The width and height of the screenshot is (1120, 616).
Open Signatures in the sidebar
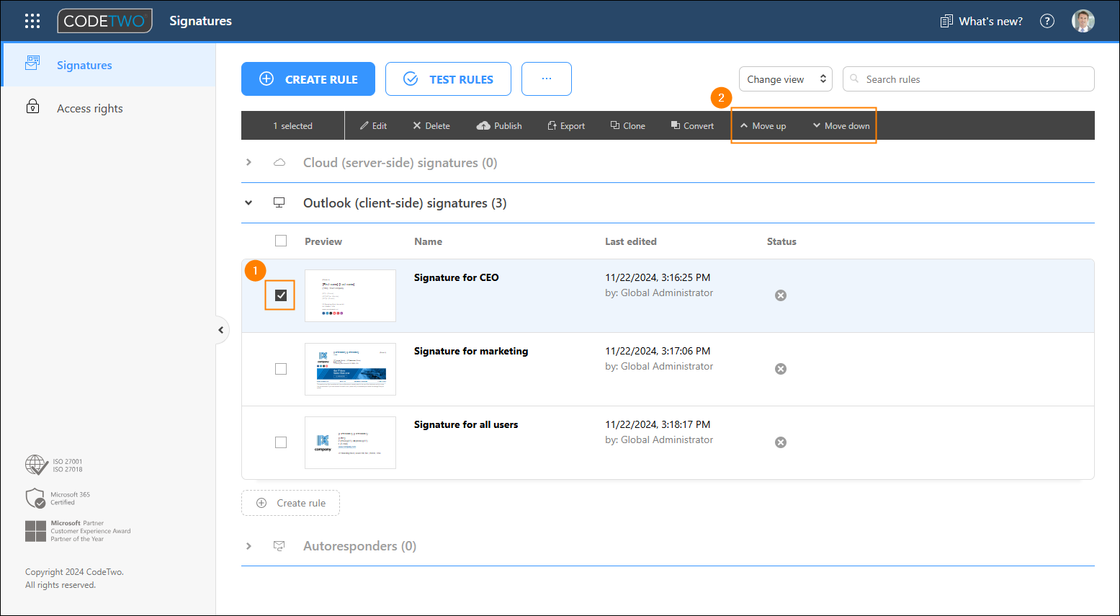108,65
